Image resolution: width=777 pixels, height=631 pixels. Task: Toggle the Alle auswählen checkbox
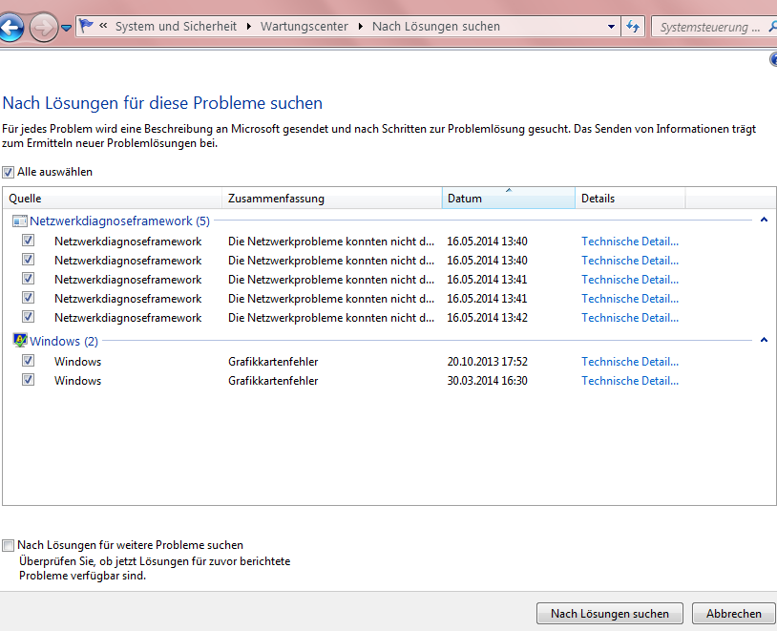tap(8, 172)
